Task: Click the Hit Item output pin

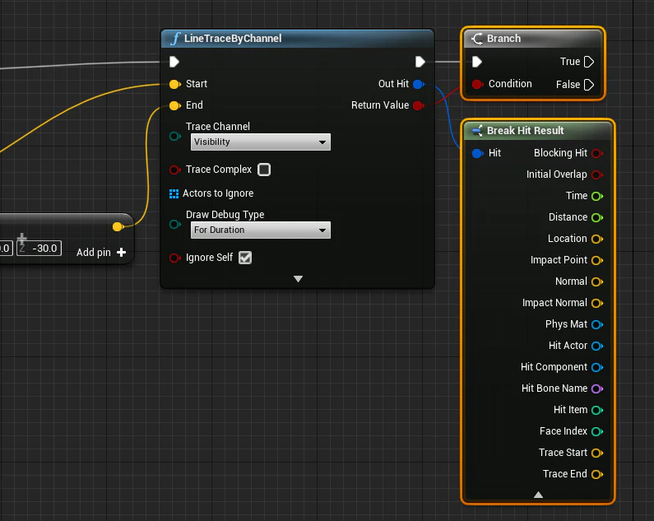Action: click(x=597, y=411)
